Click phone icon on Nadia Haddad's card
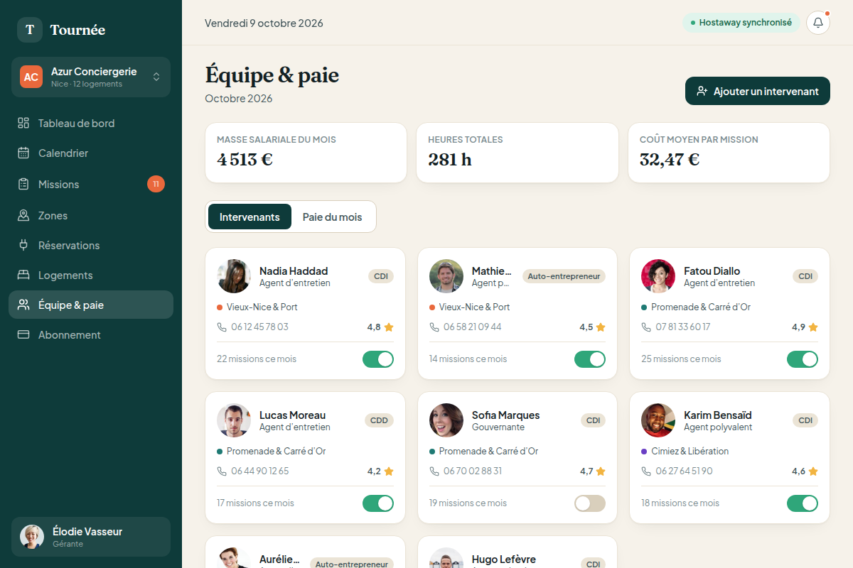The image size is (853, 568). pos(222,327)
